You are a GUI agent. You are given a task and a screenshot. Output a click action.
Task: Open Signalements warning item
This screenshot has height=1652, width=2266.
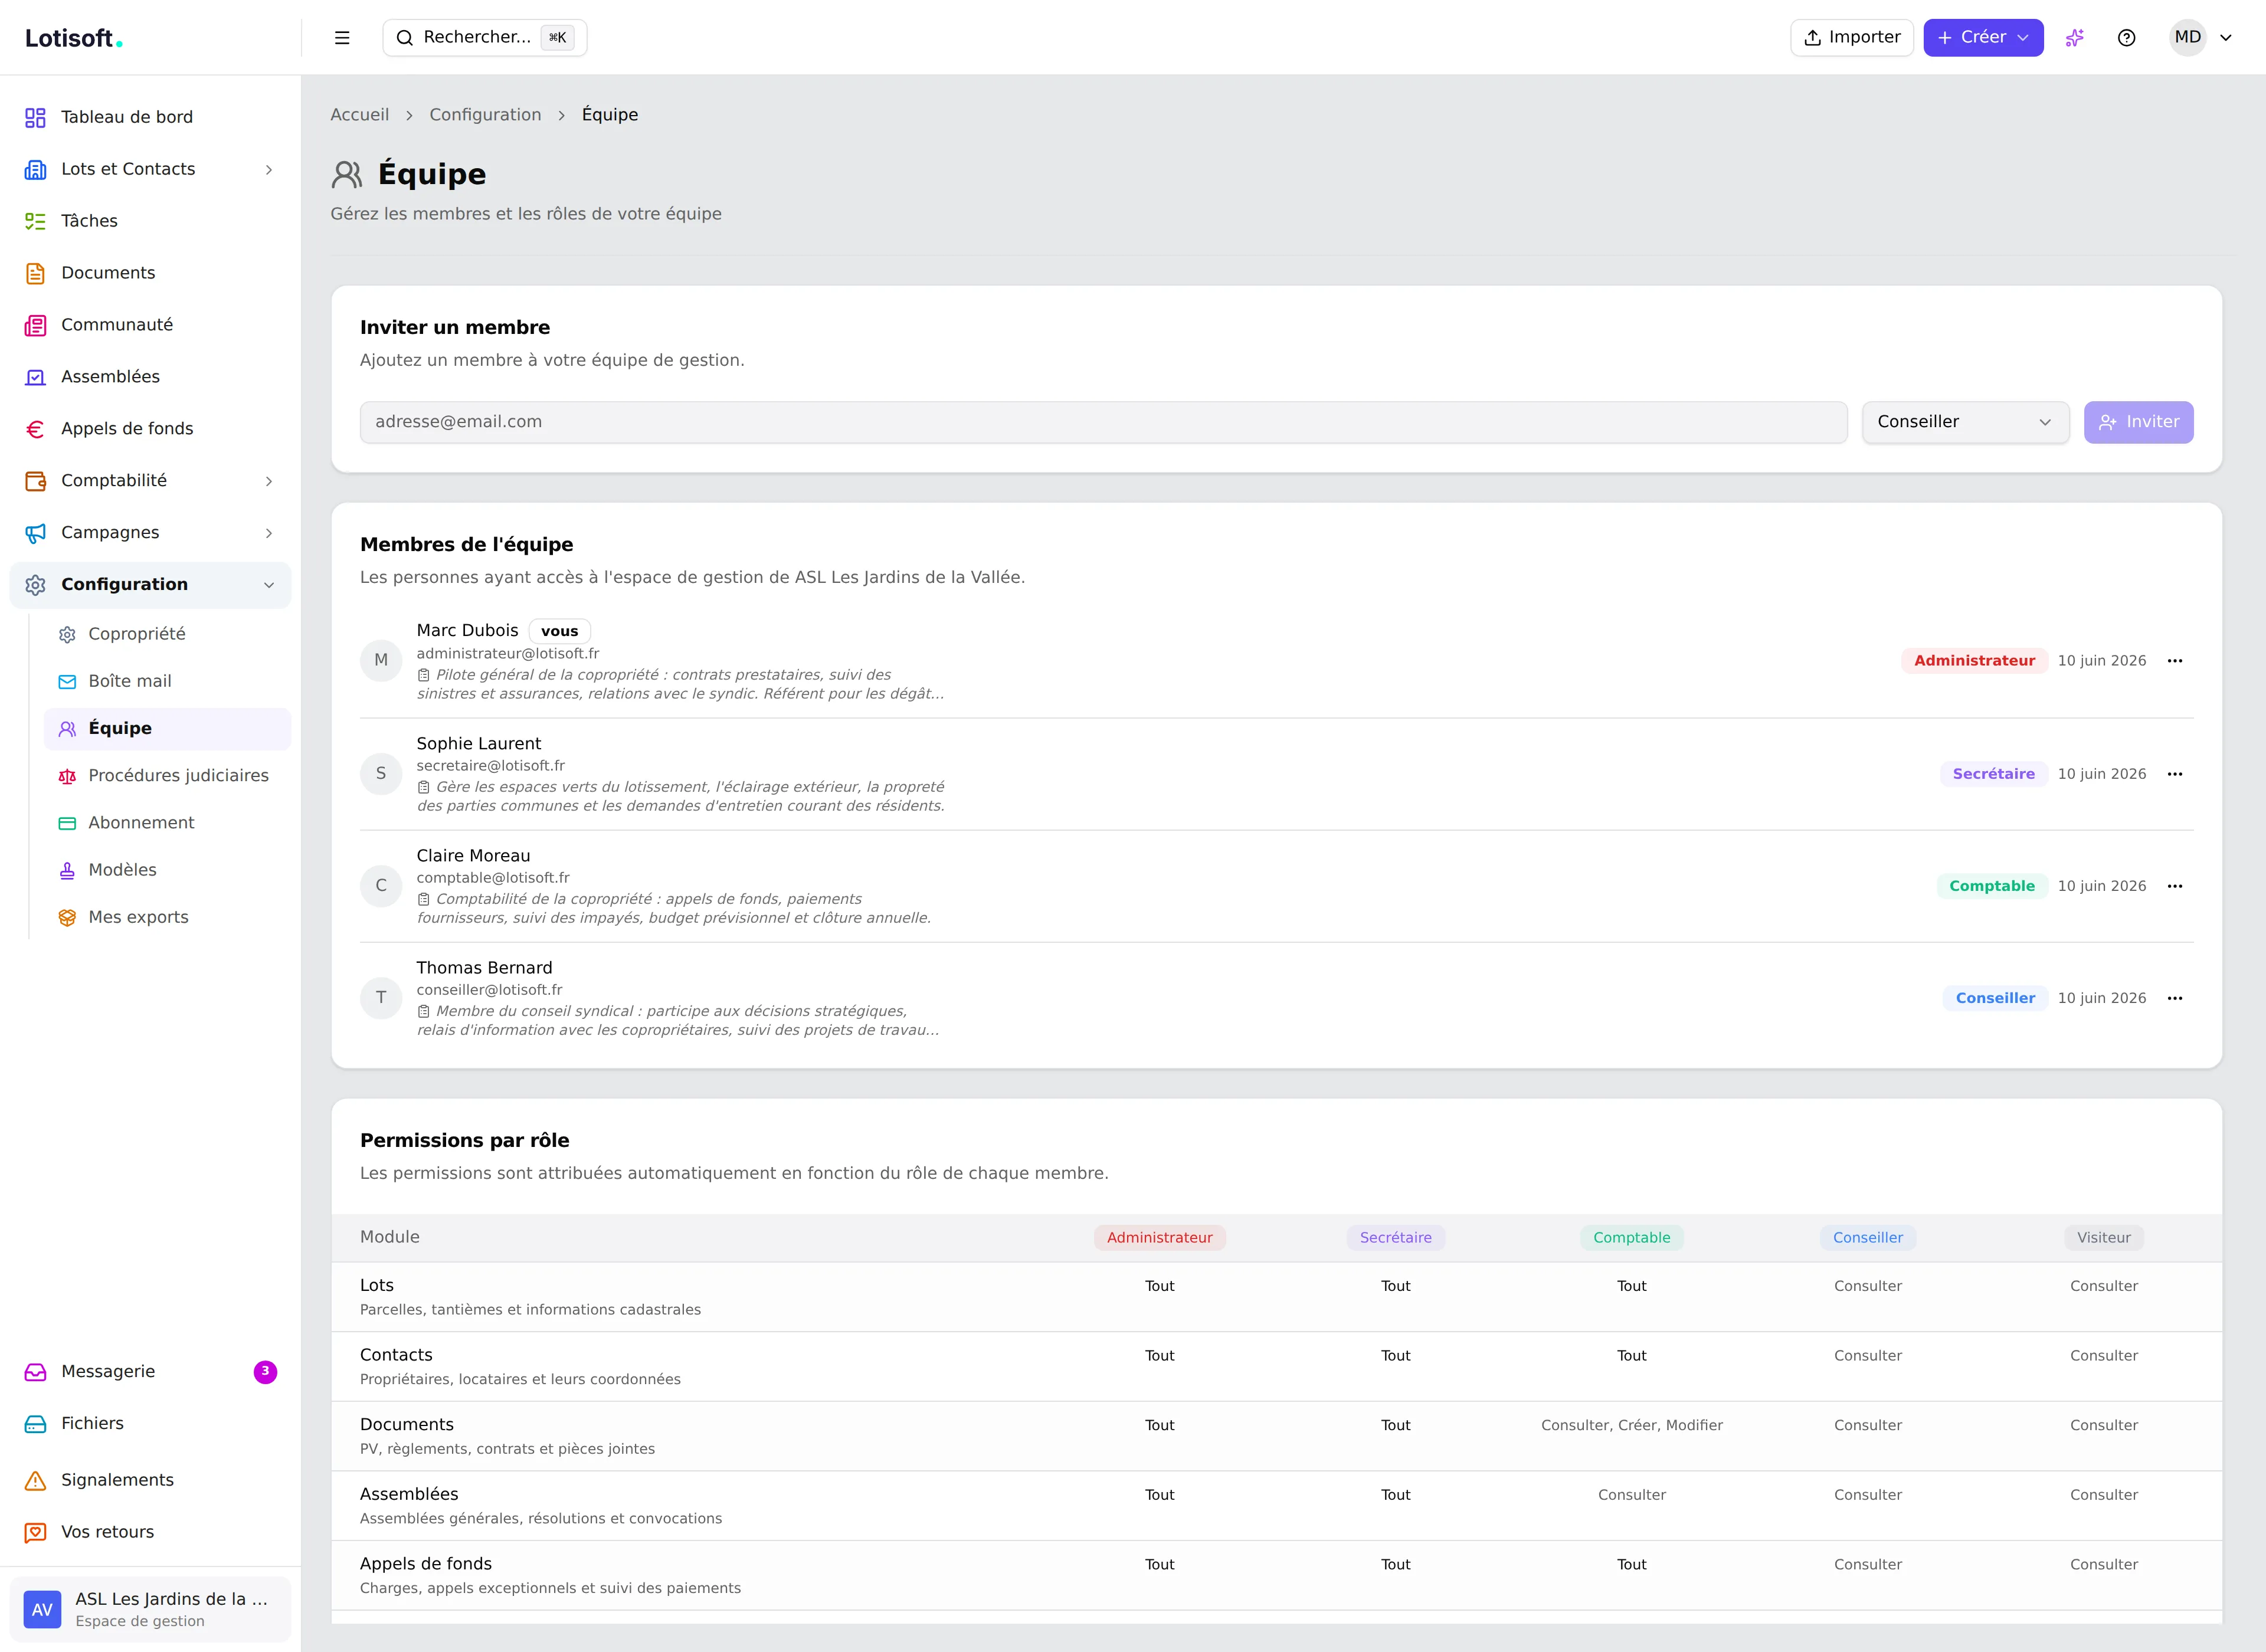click(x=150, y=1480)
